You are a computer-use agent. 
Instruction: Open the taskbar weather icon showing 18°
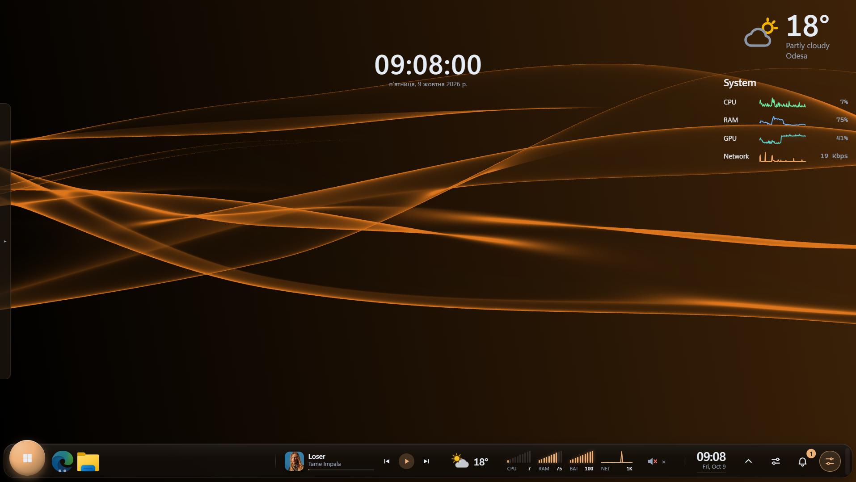[460, 461]
